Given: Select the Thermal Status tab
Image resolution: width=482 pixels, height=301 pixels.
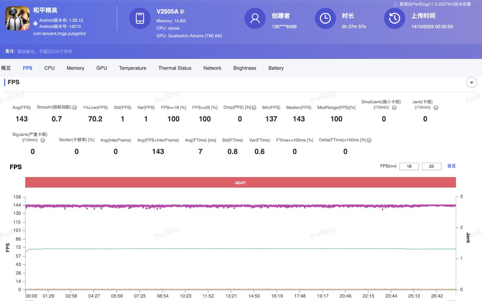Looking at the screenshot, I should click(175, 68).
